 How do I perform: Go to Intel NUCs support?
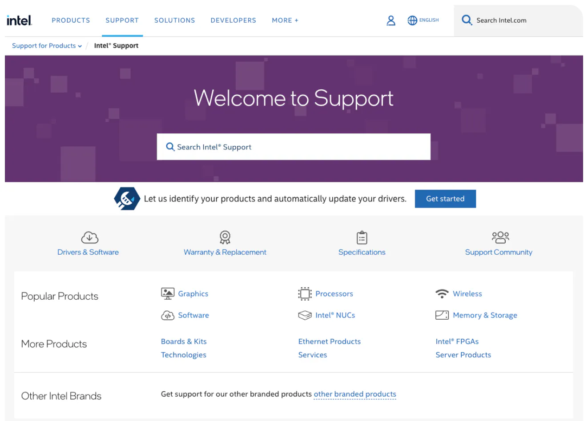pos(335,315)
